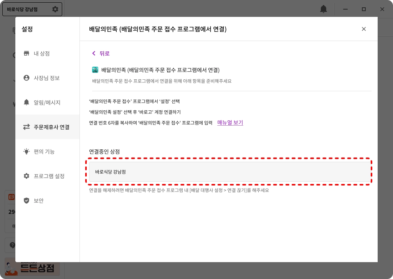Minimize the application window
This screenshot has height=279, width=393.
(345, 9)
